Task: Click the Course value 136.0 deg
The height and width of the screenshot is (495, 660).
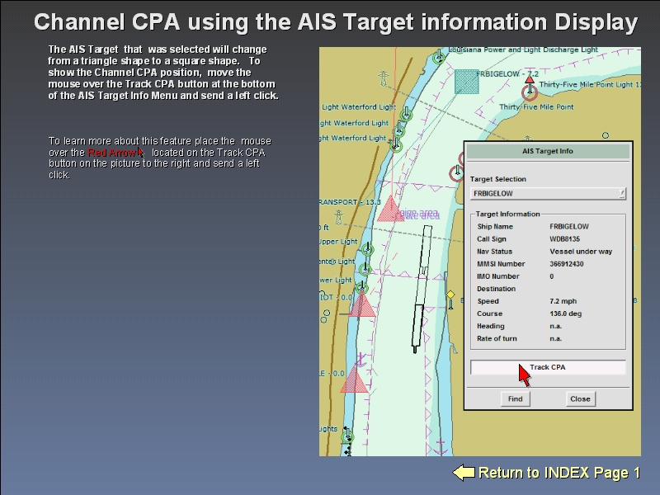Action: tap(566, 313)
